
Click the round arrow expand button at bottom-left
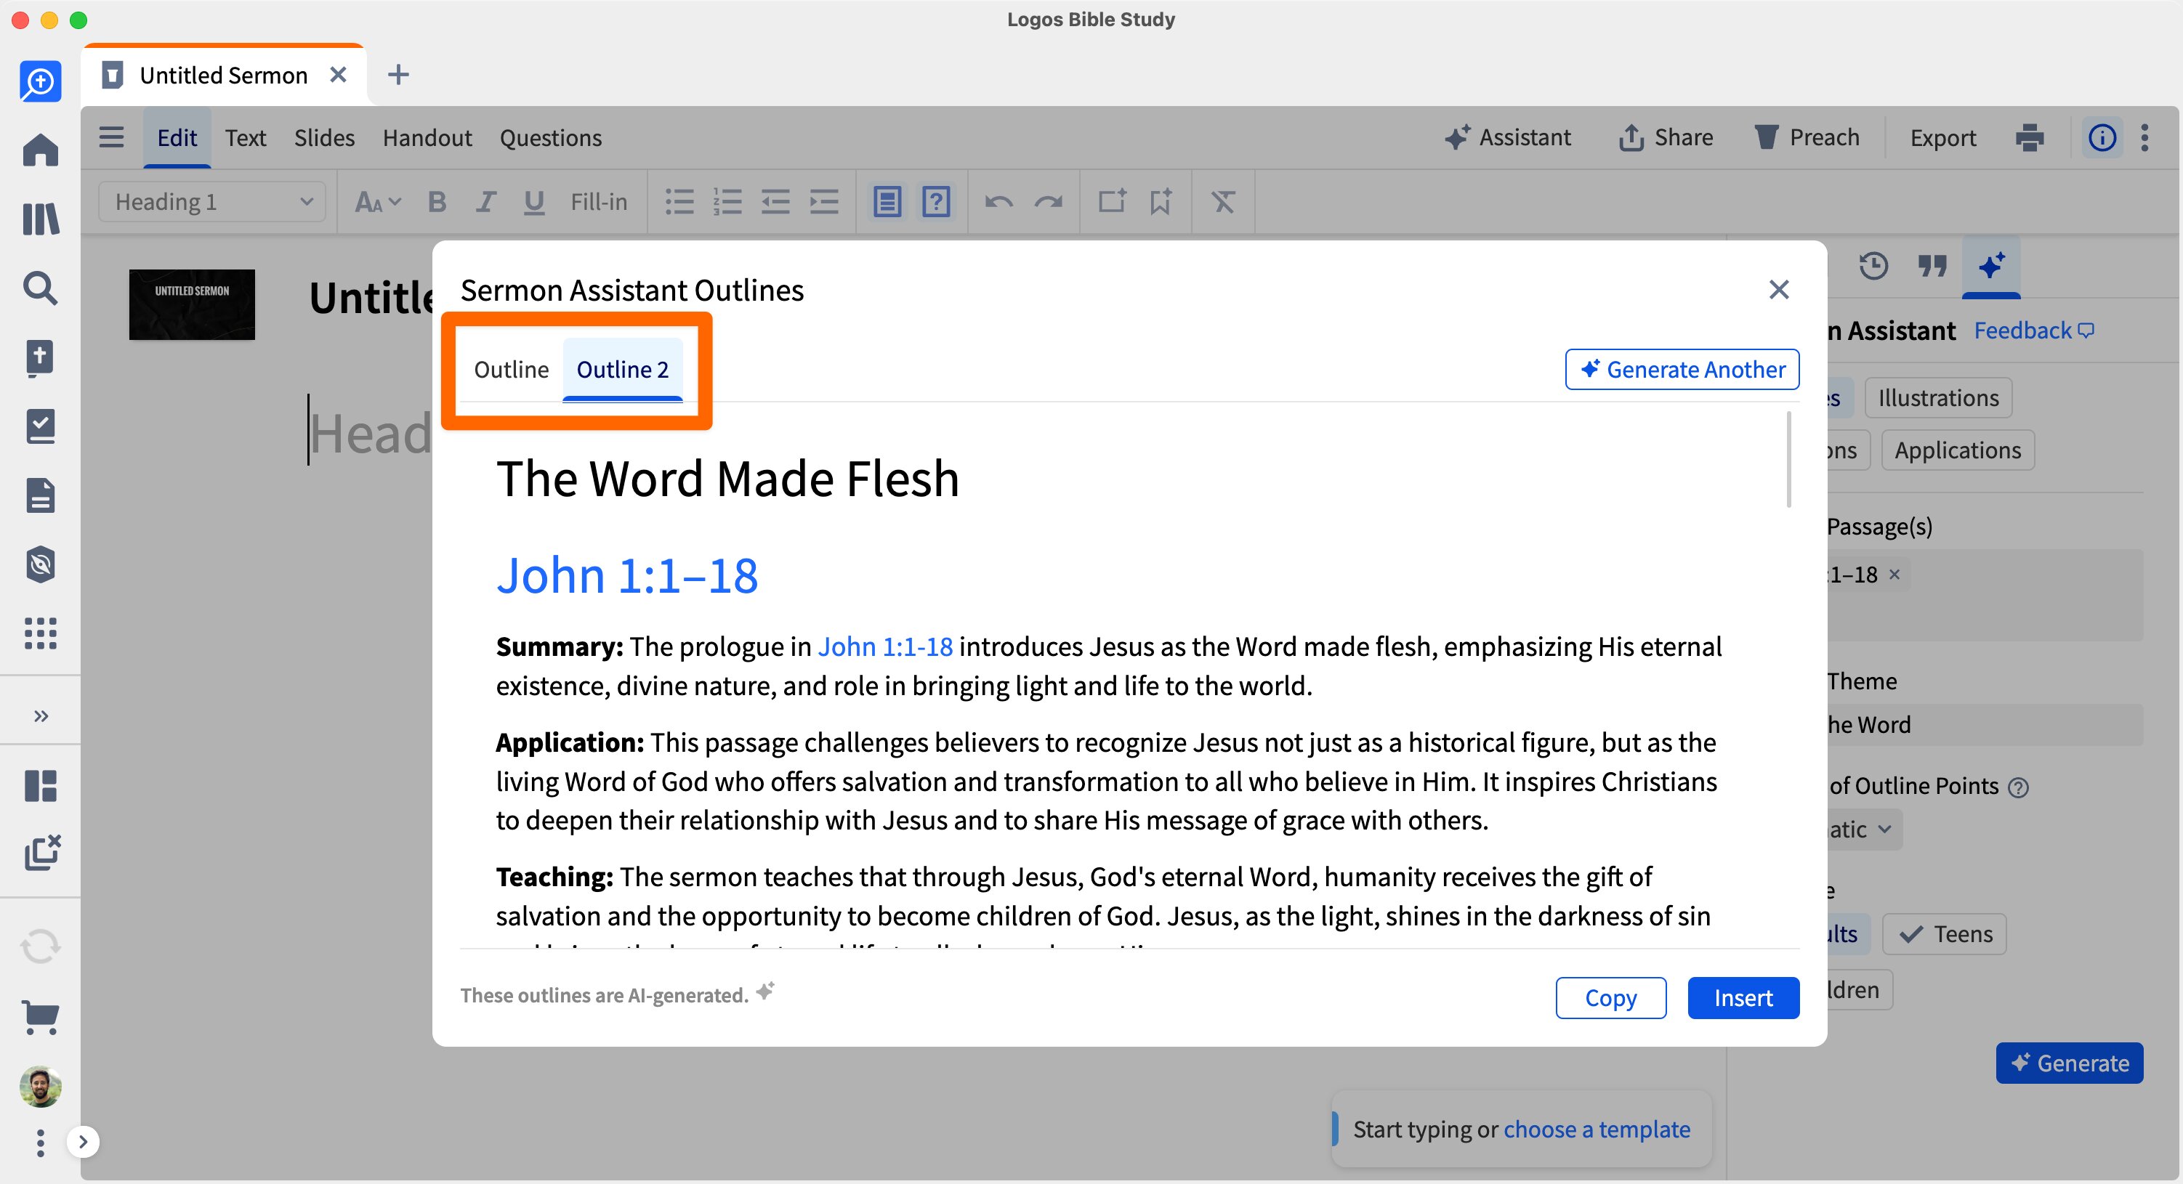(82, 1142)
